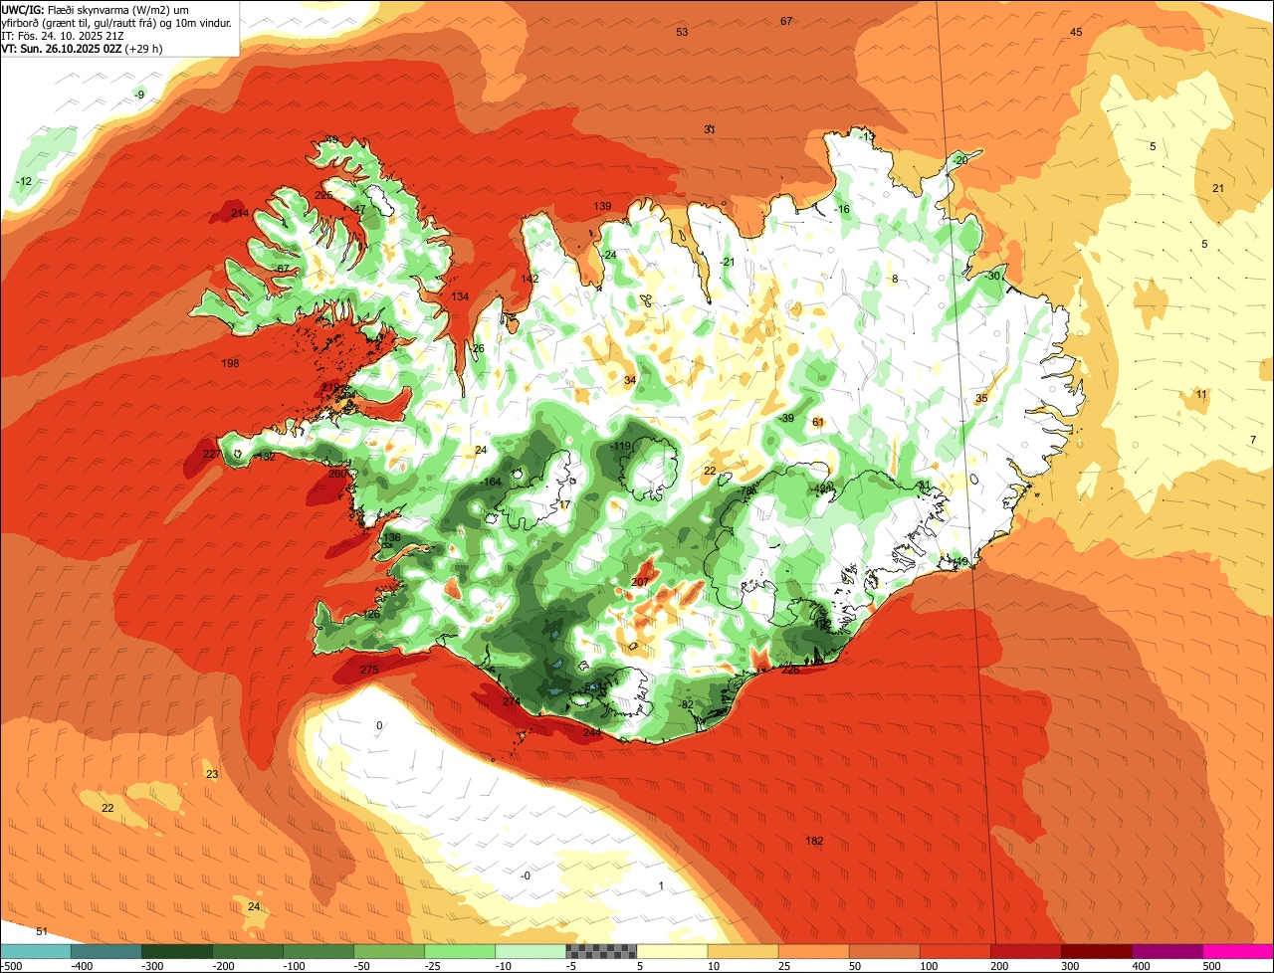Click the '227' value at Snæfellsnes tip
This screenshot has width=1274, height=973.
[212, 454]
